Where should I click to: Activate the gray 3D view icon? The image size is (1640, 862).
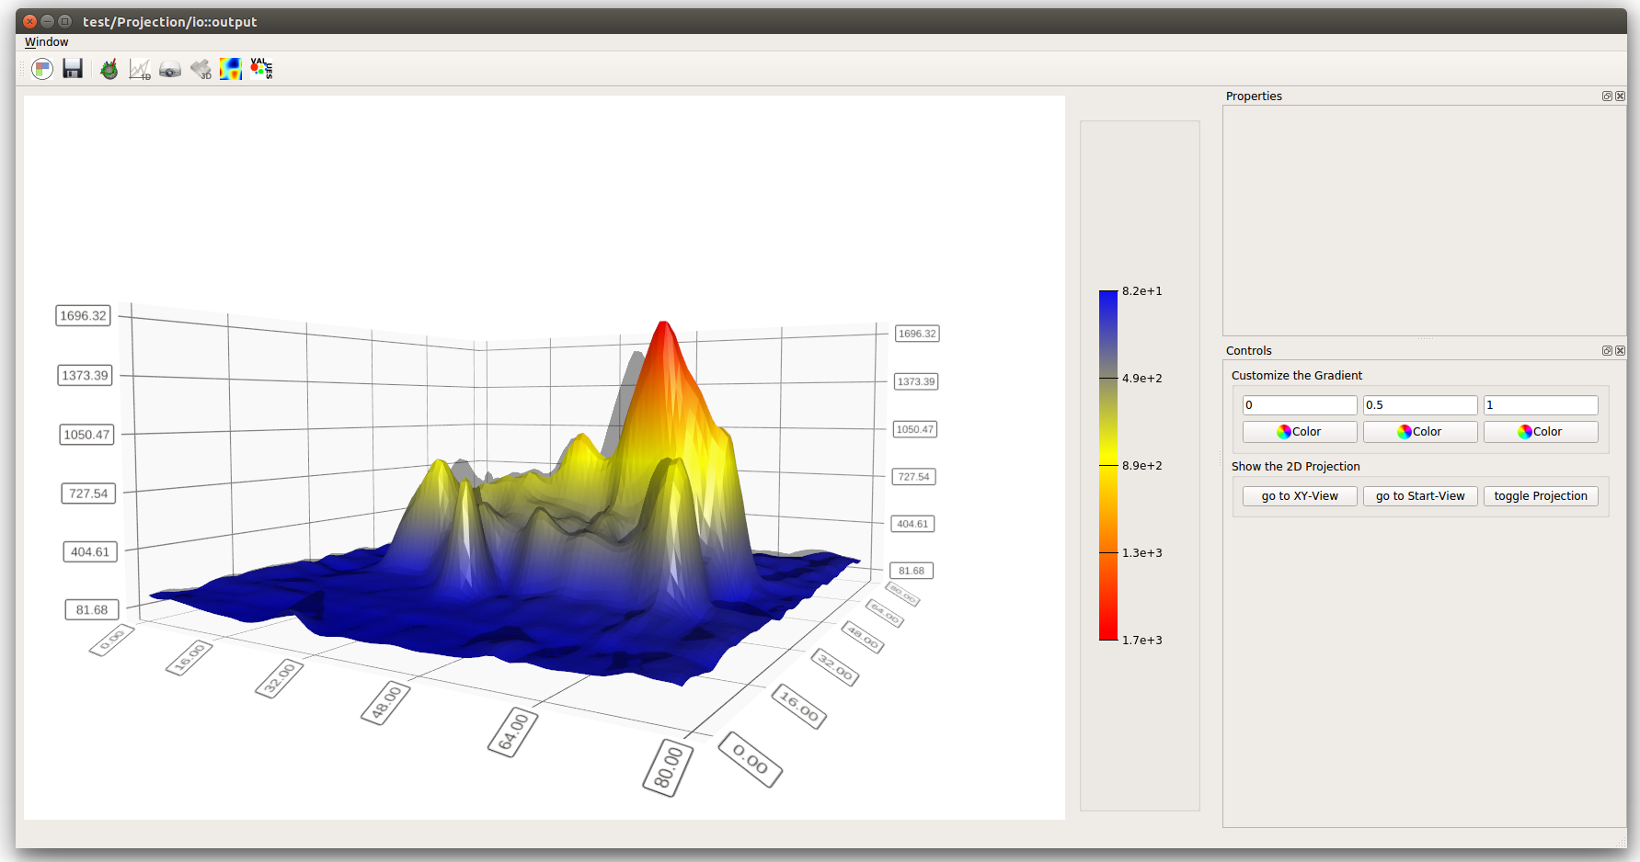point(201,69)
